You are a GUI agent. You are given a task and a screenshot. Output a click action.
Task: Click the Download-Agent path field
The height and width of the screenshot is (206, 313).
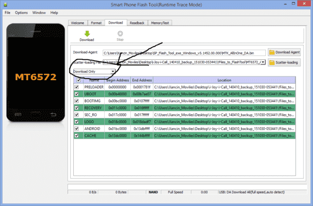pyautogui.click(x=184, y=53)
